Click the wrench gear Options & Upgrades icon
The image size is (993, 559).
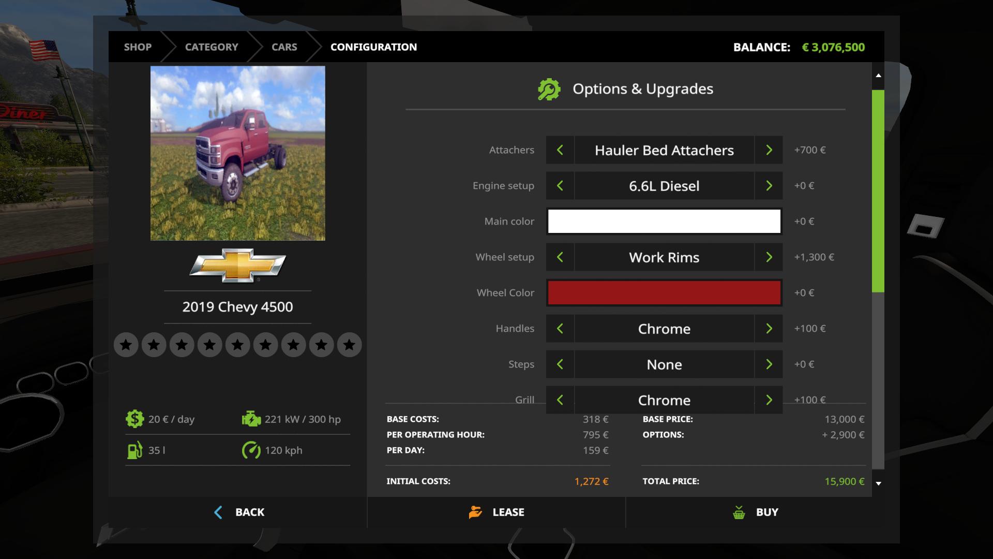(549, 90)
